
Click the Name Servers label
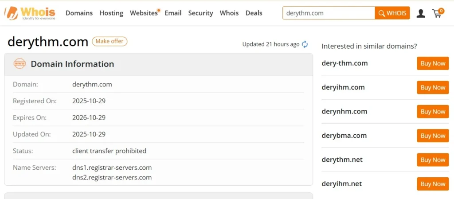[x=34, y=168]
